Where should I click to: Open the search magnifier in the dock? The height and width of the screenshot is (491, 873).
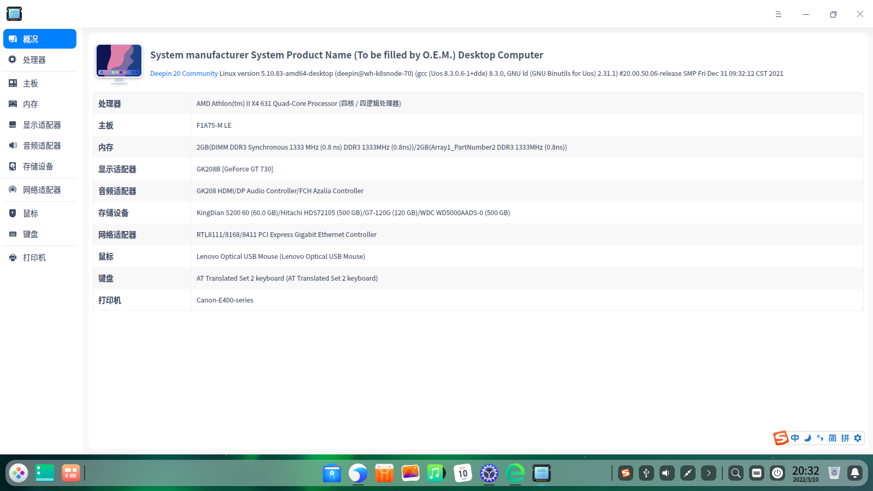click(x=736, y=473)
